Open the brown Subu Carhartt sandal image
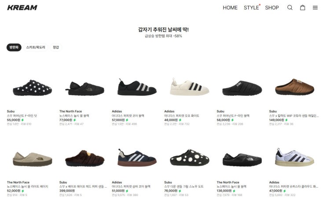The height and width of the screenshot is (207, 327). pyautogui.click(x=294, y=87)
